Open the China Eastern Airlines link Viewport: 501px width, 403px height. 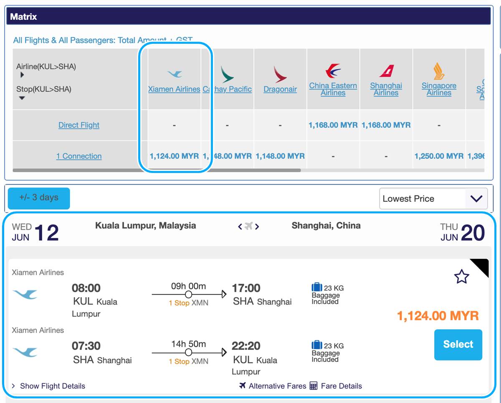[333, 89]
